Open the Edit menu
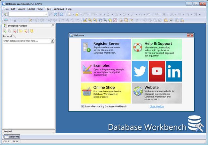The width and height of the screenshot is (208, 145). click(13, 9)
